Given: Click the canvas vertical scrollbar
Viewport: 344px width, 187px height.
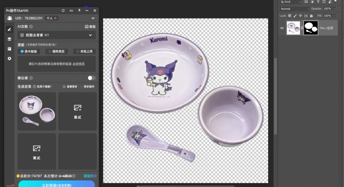Looking at the screenshot, I should (275, 96).
